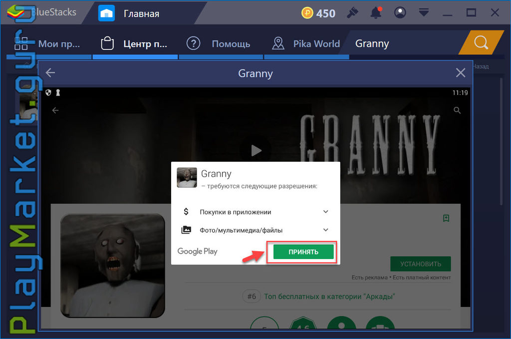The width and height of the screenshot is (511, 339).
Task: Click the #6 ranking badge
Action: pos(252,296)
